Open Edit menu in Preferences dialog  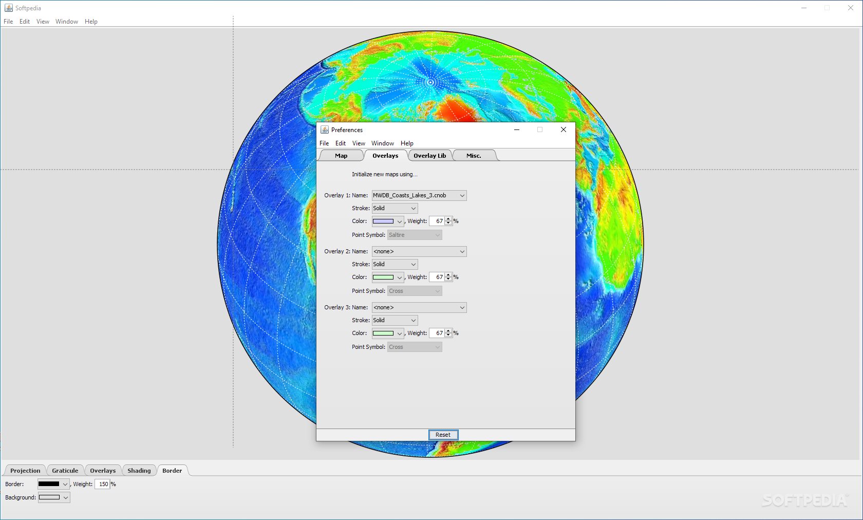(341, 143)
